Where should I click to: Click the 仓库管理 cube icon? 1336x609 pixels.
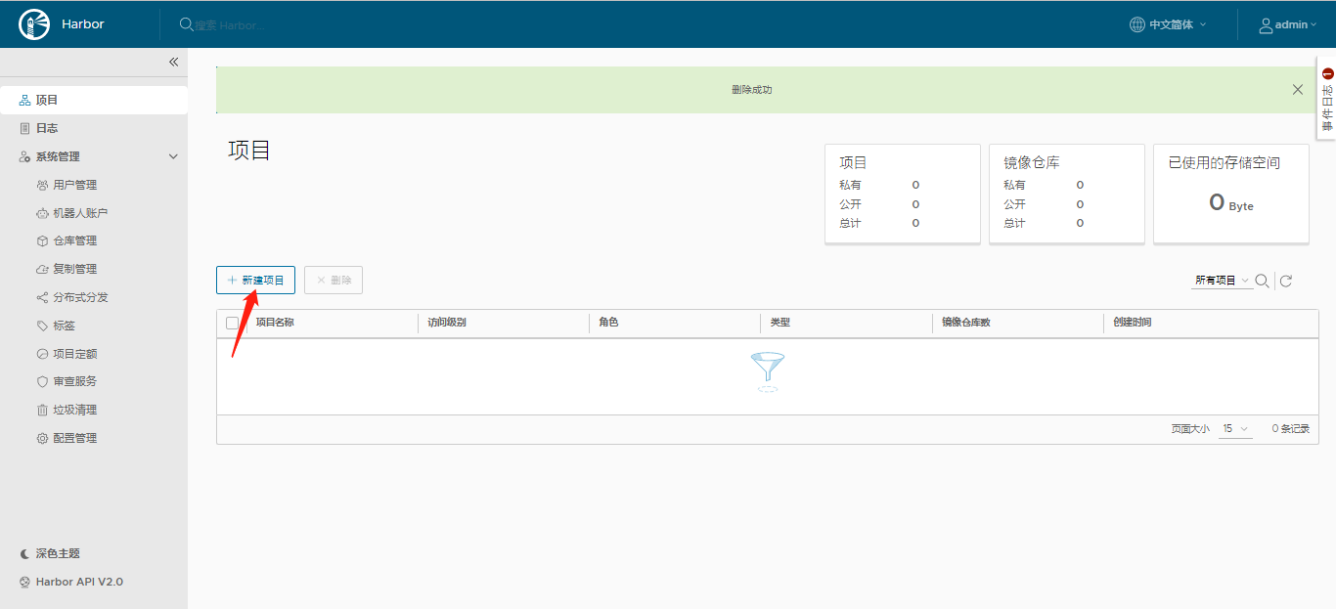(42, 240)
